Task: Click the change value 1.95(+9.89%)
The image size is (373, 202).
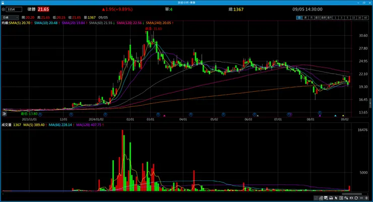Action: 117,9
